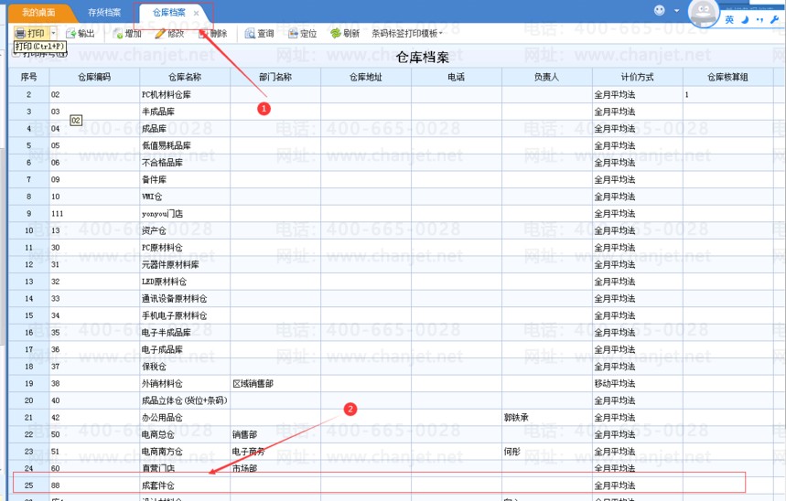Select the 半成品库 cell

click(x=185, y=112)
